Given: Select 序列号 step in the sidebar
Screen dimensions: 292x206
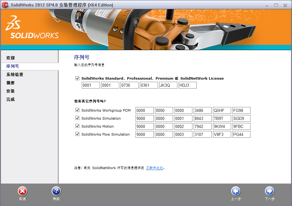Looking at the screenshot, I should pyautogui.click(x=13, y=66).
